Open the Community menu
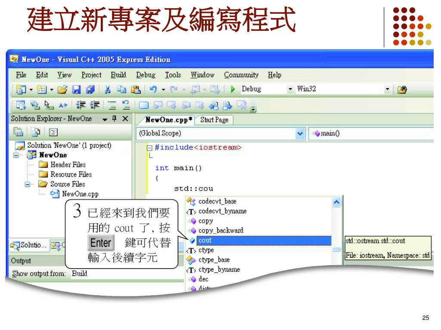This screenshot has width=441, height=330. tap(241, 75)
